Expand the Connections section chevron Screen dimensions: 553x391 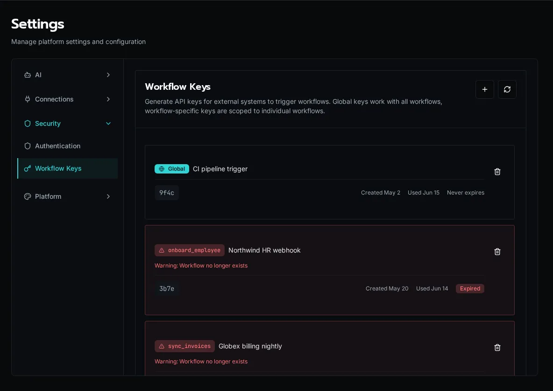(108, 99)
